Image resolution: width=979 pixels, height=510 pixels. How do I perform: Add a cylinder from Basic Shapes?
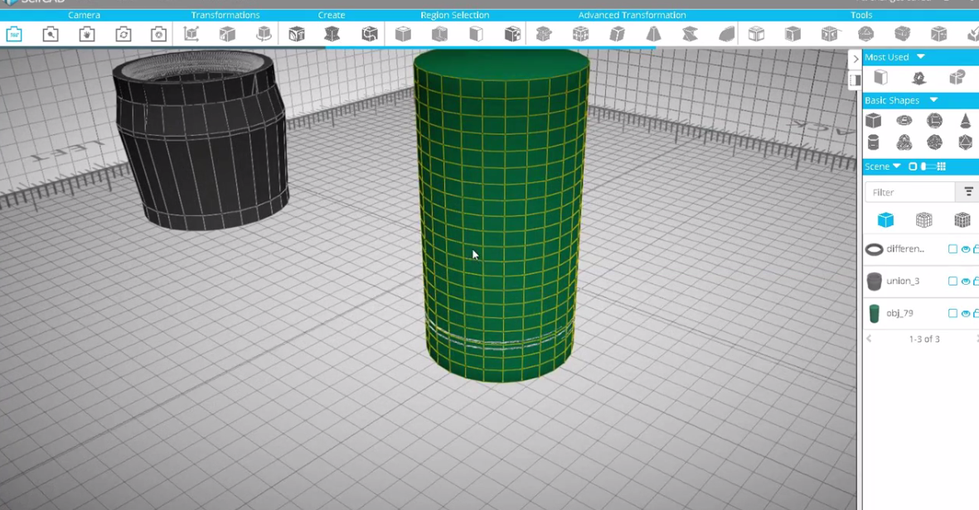click(x=874, y=142)
